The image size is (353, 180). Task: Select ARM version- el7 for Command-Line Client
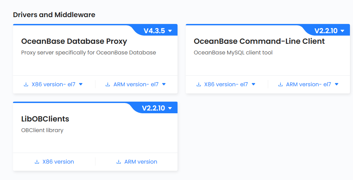pyautogui.click(x=309, y=85)
